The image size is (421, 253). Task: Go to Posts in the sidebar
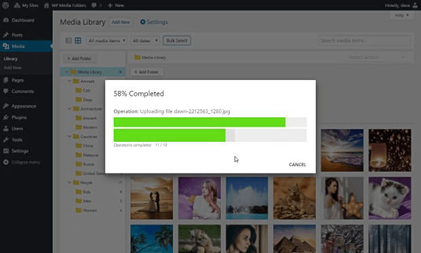pyautogui.click(x=17, y=35)
